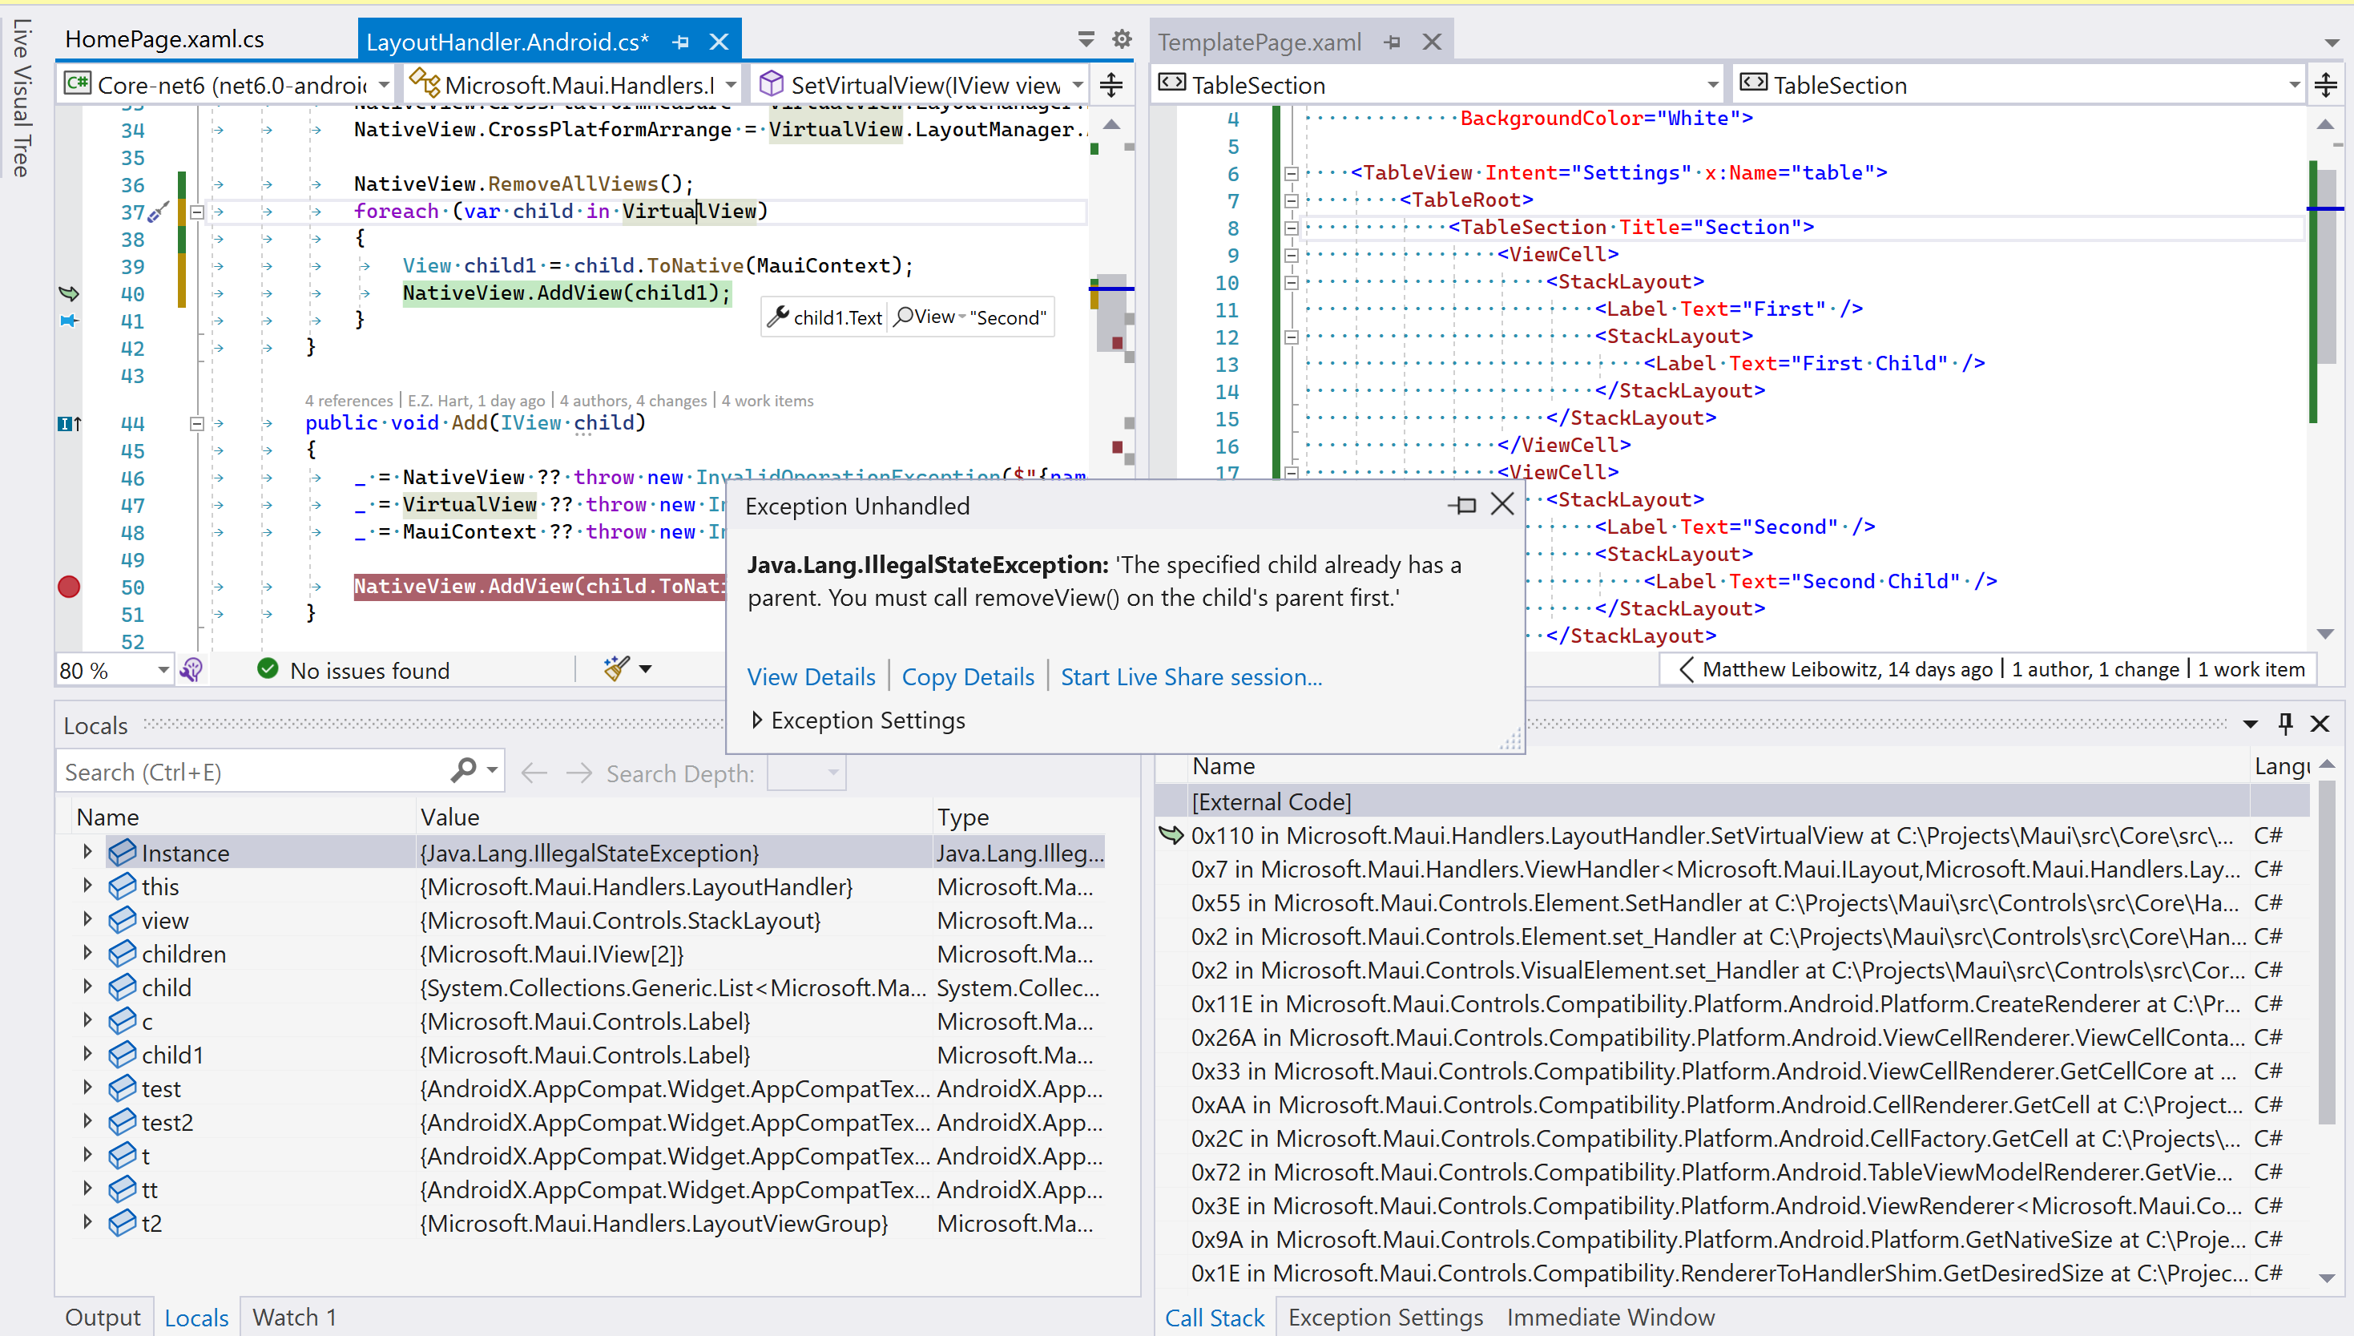
Task: Open the Output tab
Action: tap(103, 1318)
